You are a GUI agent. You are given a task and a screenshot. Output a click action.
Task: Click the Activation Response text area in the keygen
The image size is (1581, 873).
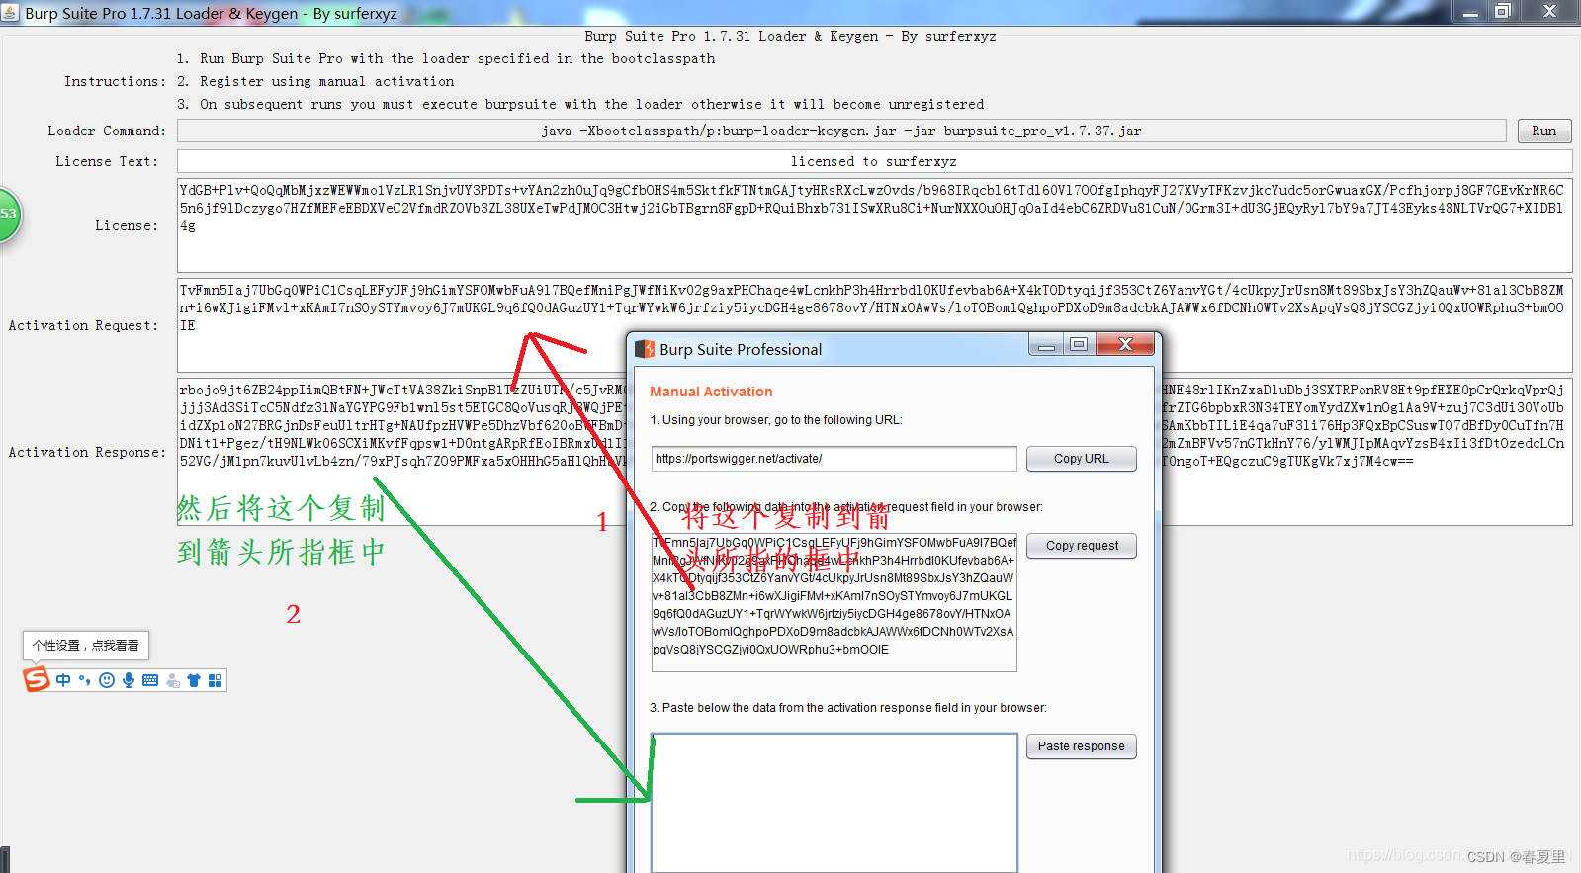(874, 452)
